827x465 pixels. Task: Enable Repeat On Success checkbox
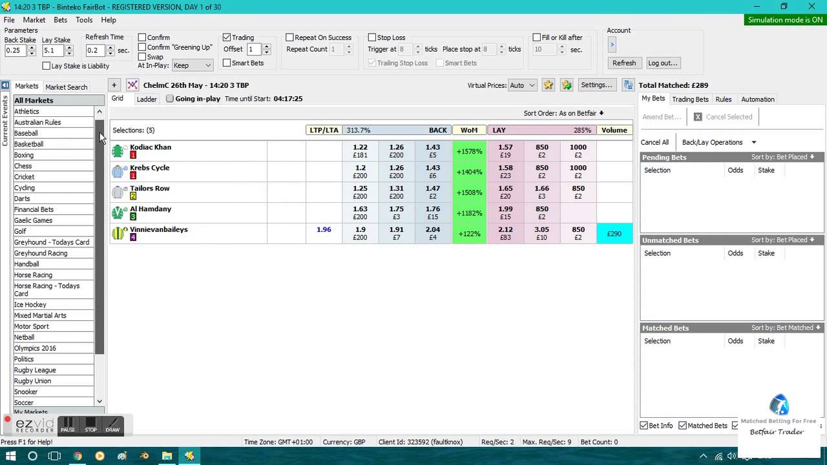[x=289, y=37]
